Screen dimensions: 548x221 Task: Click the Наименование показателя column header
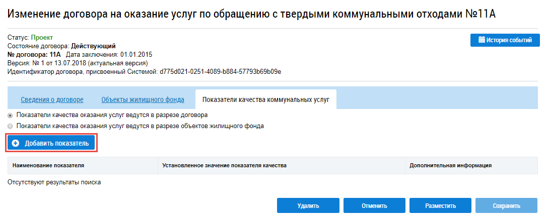(x=48, y=165)
